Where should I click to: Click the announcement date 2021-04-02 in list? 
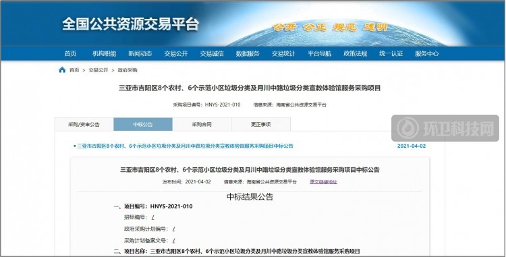(412, 146)
